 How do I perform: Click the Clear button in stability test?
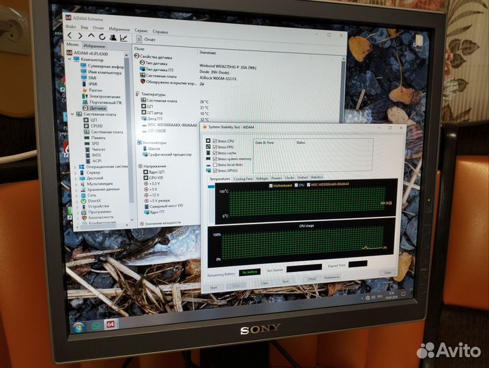click(x=264, y=283)
